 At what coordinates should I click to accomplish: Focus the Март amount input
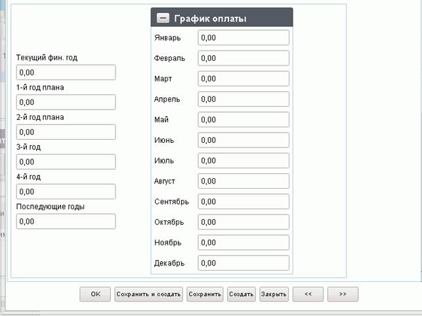click(243, 79)
